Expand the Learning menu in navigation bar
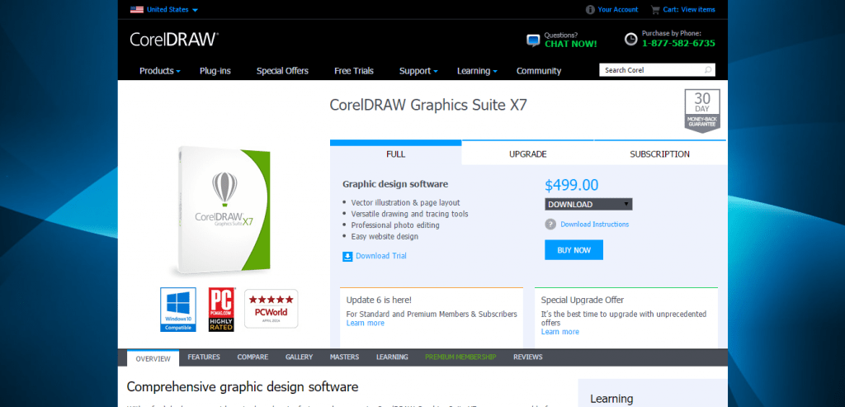Viewport: 845px width, 407px height. pos(477,71)
